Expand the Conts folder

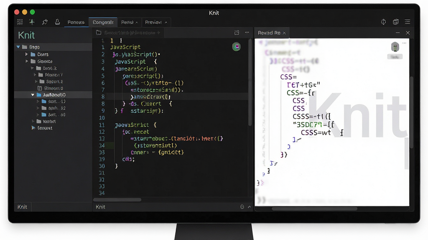(26, 55)
